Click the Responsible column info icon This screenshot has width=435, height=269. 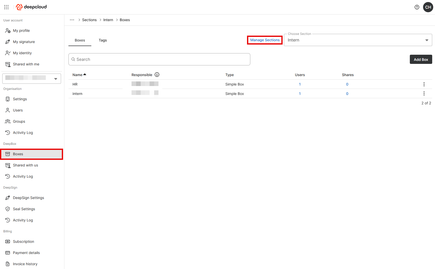(157, 75)
